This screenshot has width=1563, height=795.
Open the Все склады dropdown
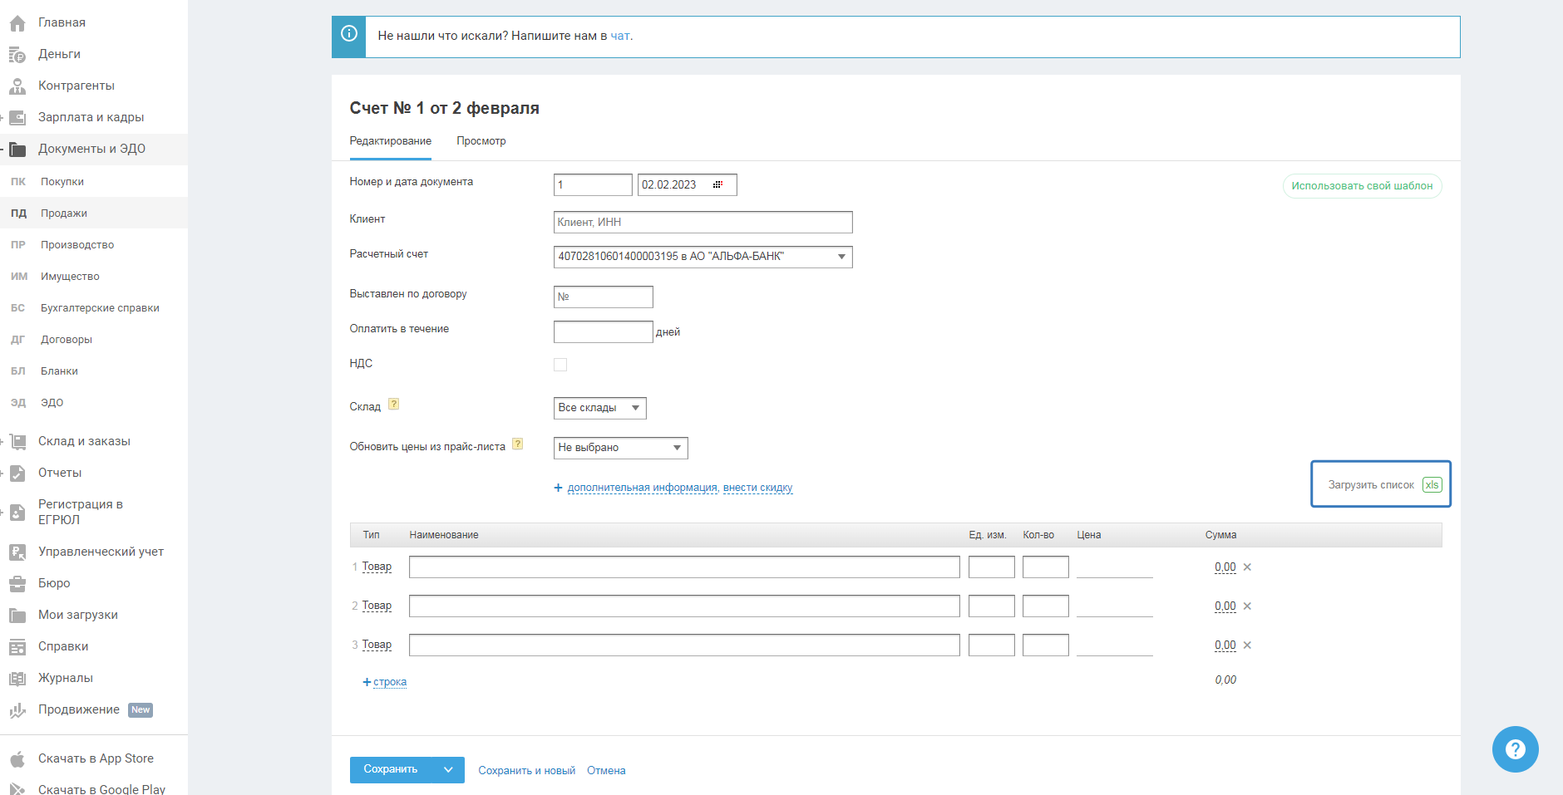pyautogui.click(x=635, y=408)
